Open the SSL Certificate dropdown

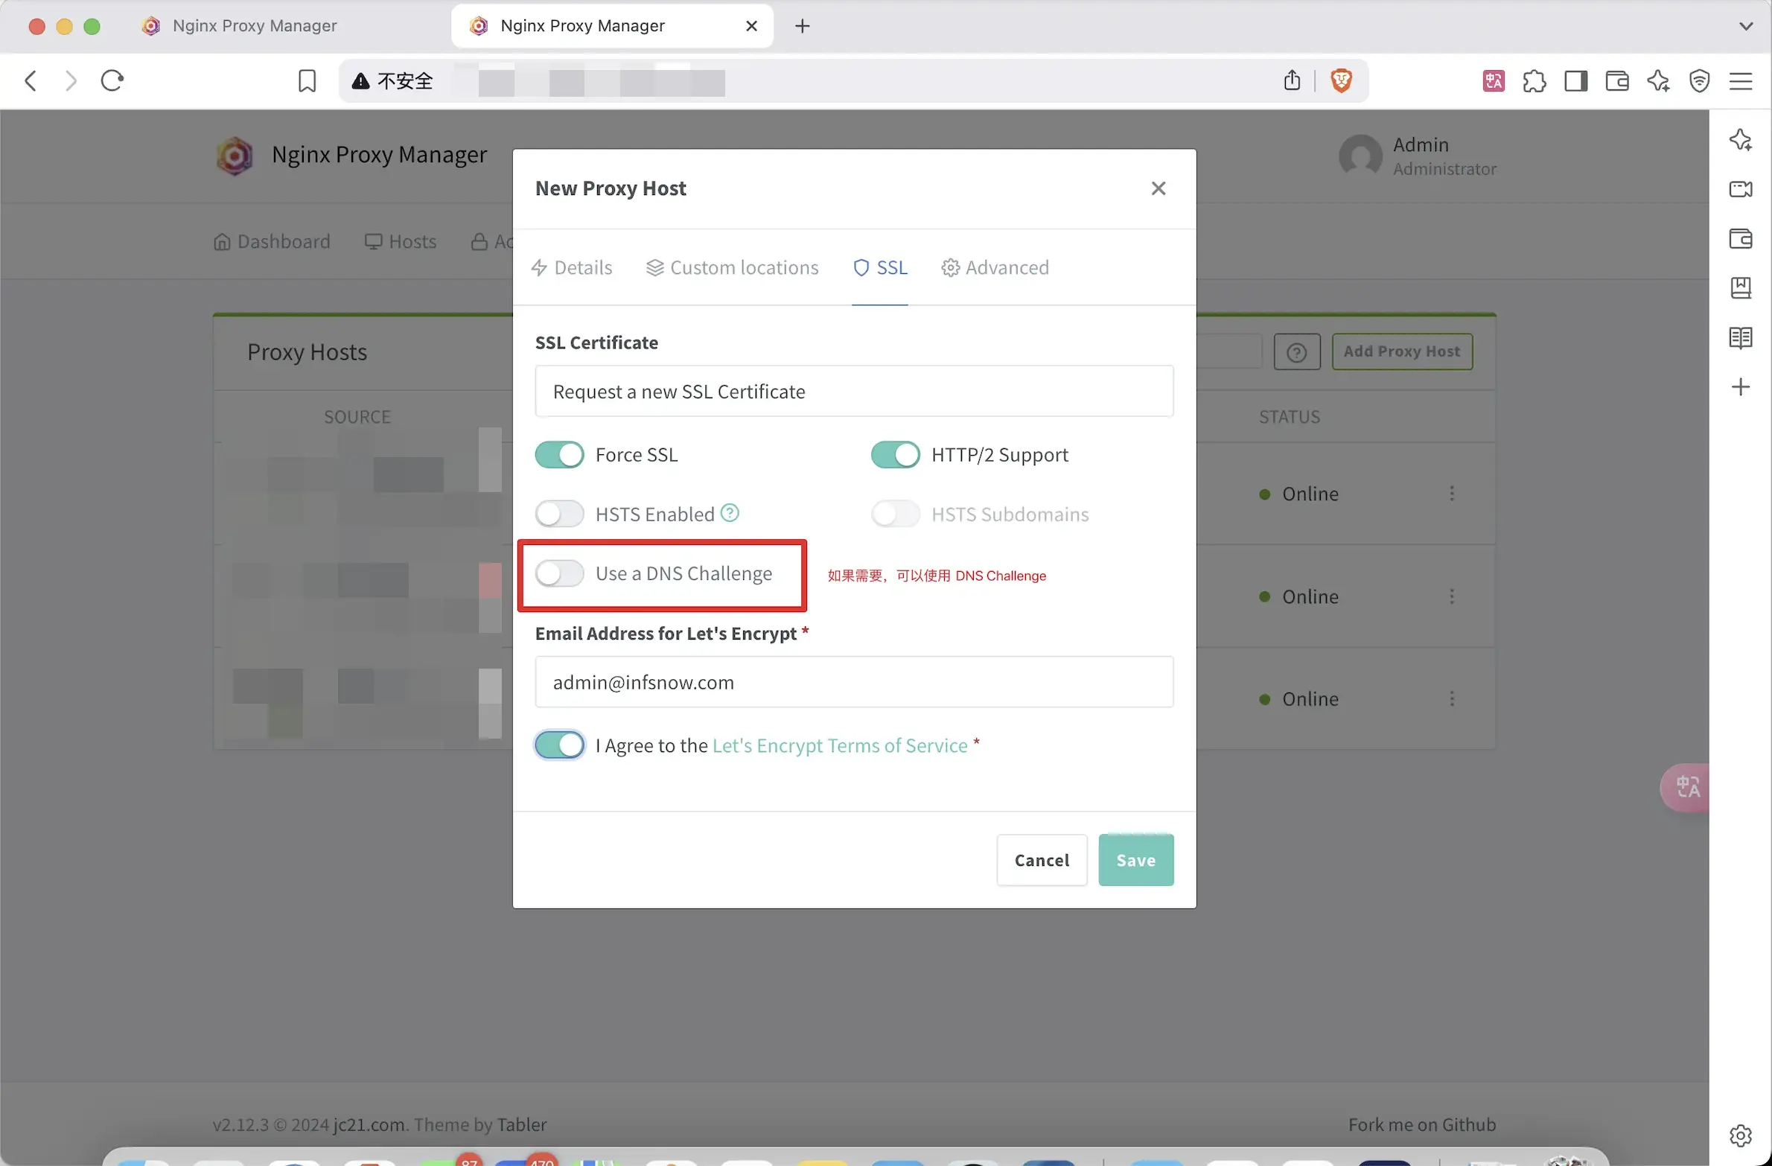[x=854, y=392]
